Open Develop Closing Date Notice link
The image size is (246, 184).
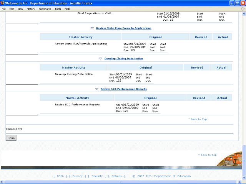coord(123,59)
